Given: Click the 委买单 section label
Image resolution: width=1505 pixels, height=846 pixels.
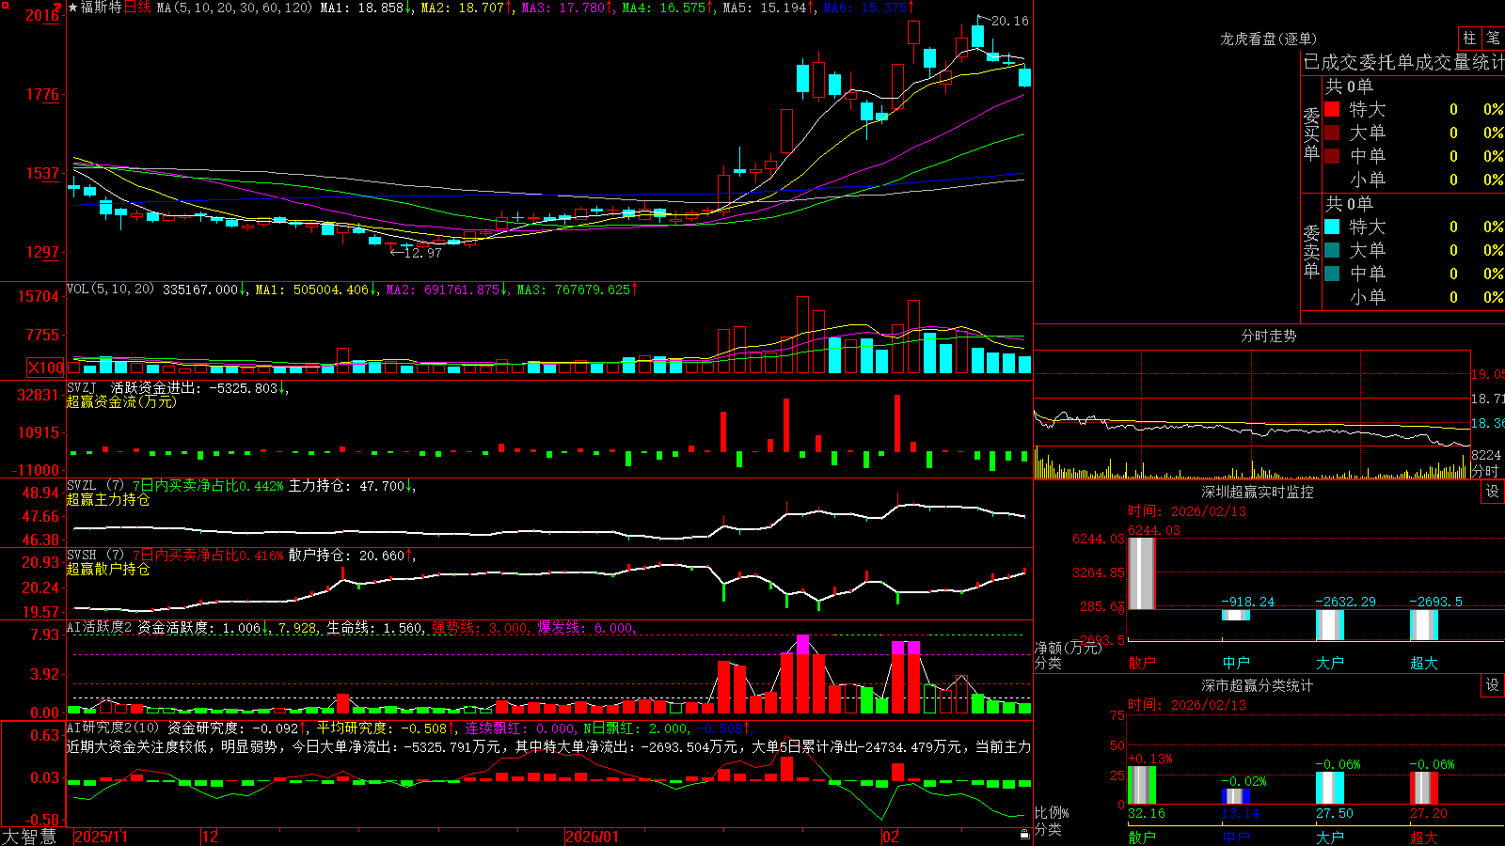Looking at the screenshot, I should pos(1311,134).
